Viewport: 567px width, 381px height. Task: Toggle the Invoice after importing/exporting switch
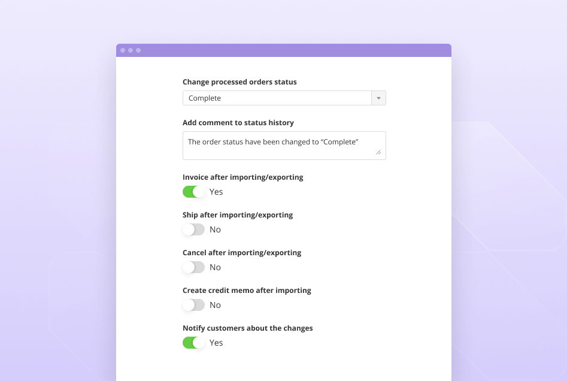point(193,192)
